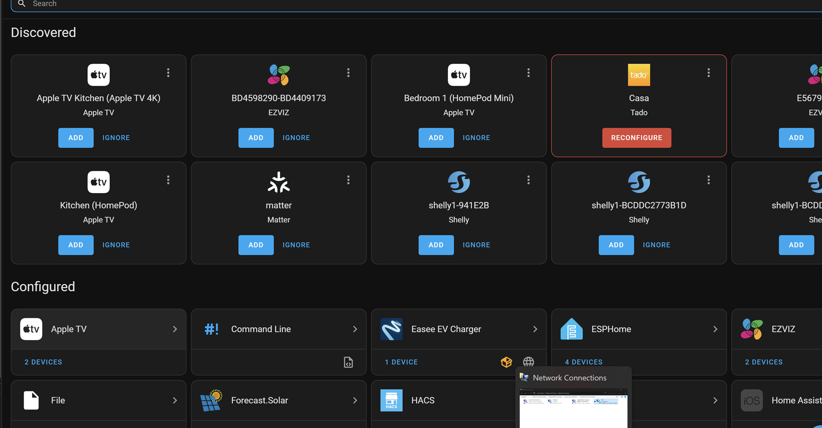This screenshot has height=428, width=822.
Task: Ignore the Bedroom 1 HomePod Mini discovery
Action: pos(476,138)
